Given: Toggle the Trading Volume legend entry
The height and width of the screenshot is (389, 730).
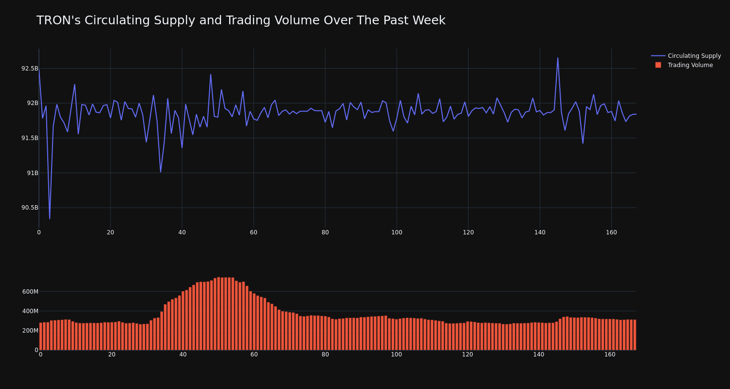Looking at the screenshot, I should tap(686, 65).
